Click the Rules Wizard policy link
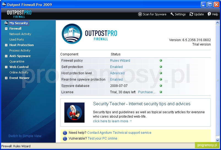 tap(120, 61)
